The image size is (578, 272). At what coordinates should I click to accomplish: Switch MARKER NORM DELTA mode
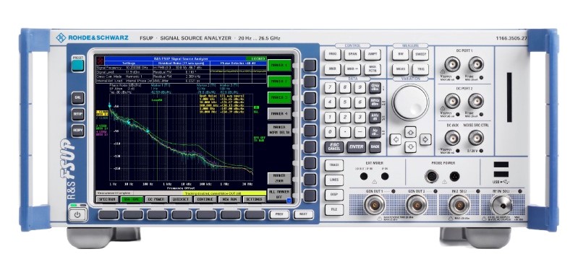point(279,130)
